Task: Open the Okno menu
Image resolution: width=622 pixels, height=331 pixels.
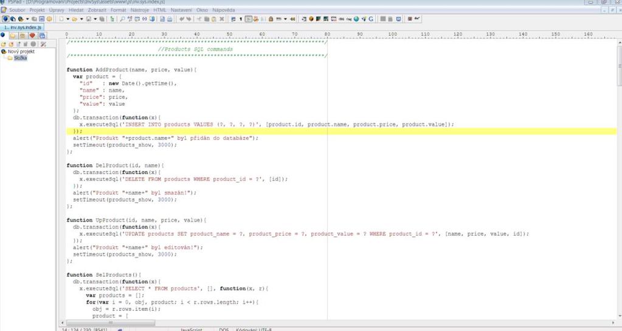Action: pyautogui.click(x=202, y=10)
